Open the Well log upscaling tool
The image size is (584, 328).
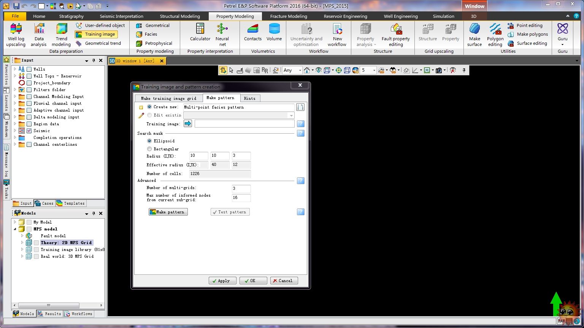click(16, 35)
